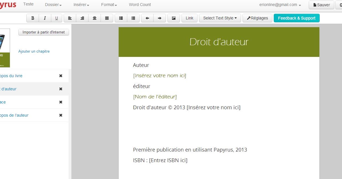Delete the Préface chapter with its X

[x=60, y=102]
